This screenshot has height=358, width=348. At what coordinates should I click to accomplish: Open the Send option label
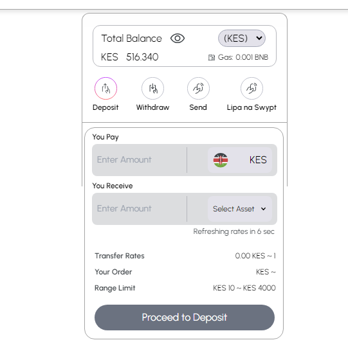tap(198, 107)
